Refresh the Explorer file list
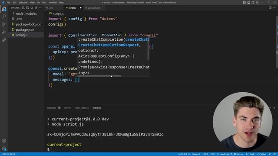 32,8
